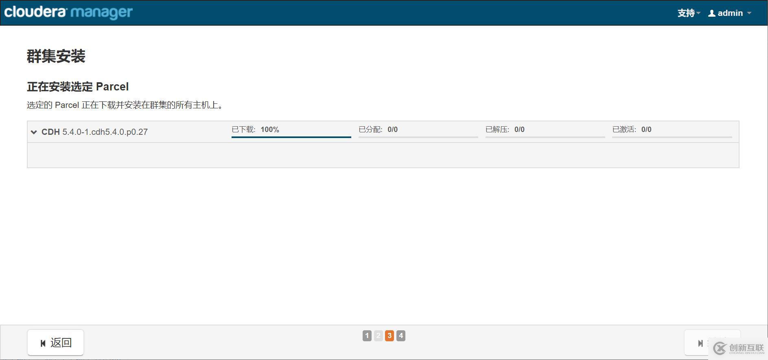Click the 已下载 label text
The width and height of the screenshot is (768, 360).
coord(243,130)
